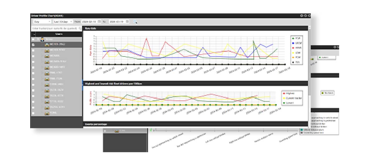Viewport: 365px width, 165px height.
Task: Click the yellow LDW legend color marker
Action: coord(293,52)
